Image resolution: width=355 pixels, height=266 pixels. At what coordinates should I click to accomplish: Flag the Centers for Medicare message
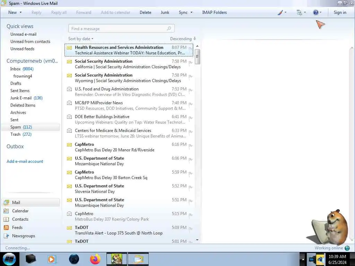click(190, 132)
